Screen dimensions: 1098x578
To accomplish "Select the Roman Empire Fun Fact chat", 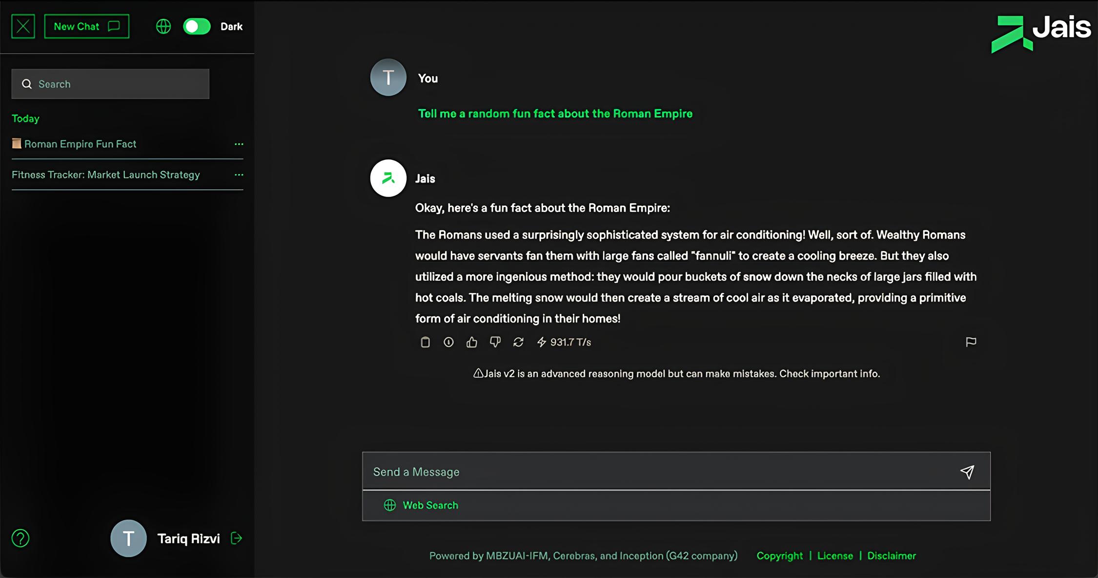I will 80,144.
